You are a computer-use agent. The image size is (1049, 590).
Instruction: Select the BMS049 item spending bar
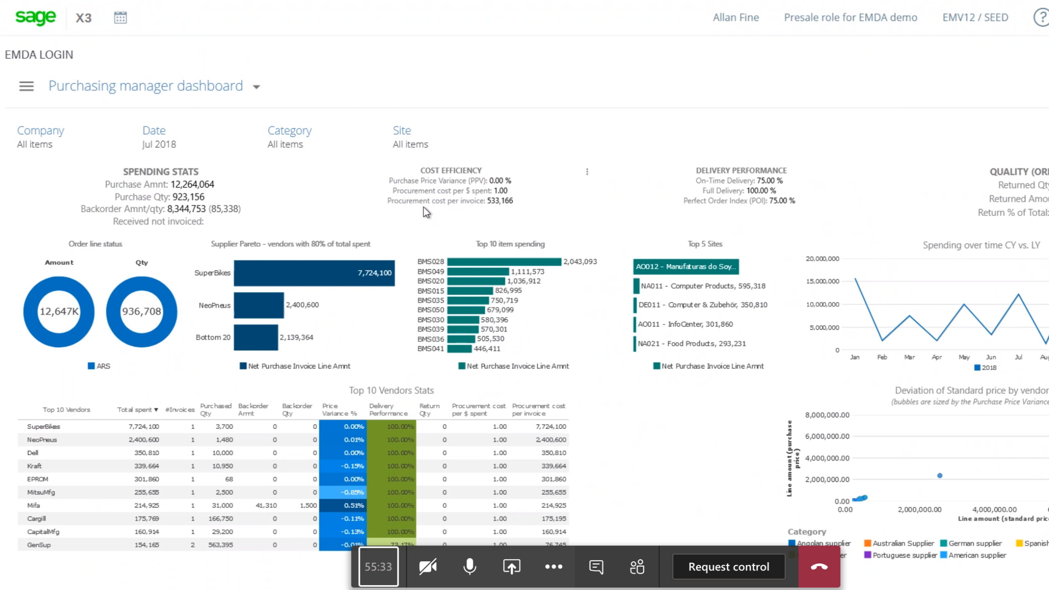[478, 271]
